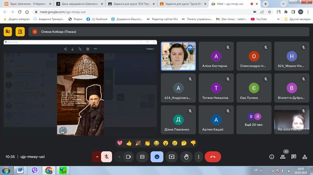The width and height of the screenshot is (313, 175).
Task: Toggle closed captions button
Action: [x=142, y=157]
